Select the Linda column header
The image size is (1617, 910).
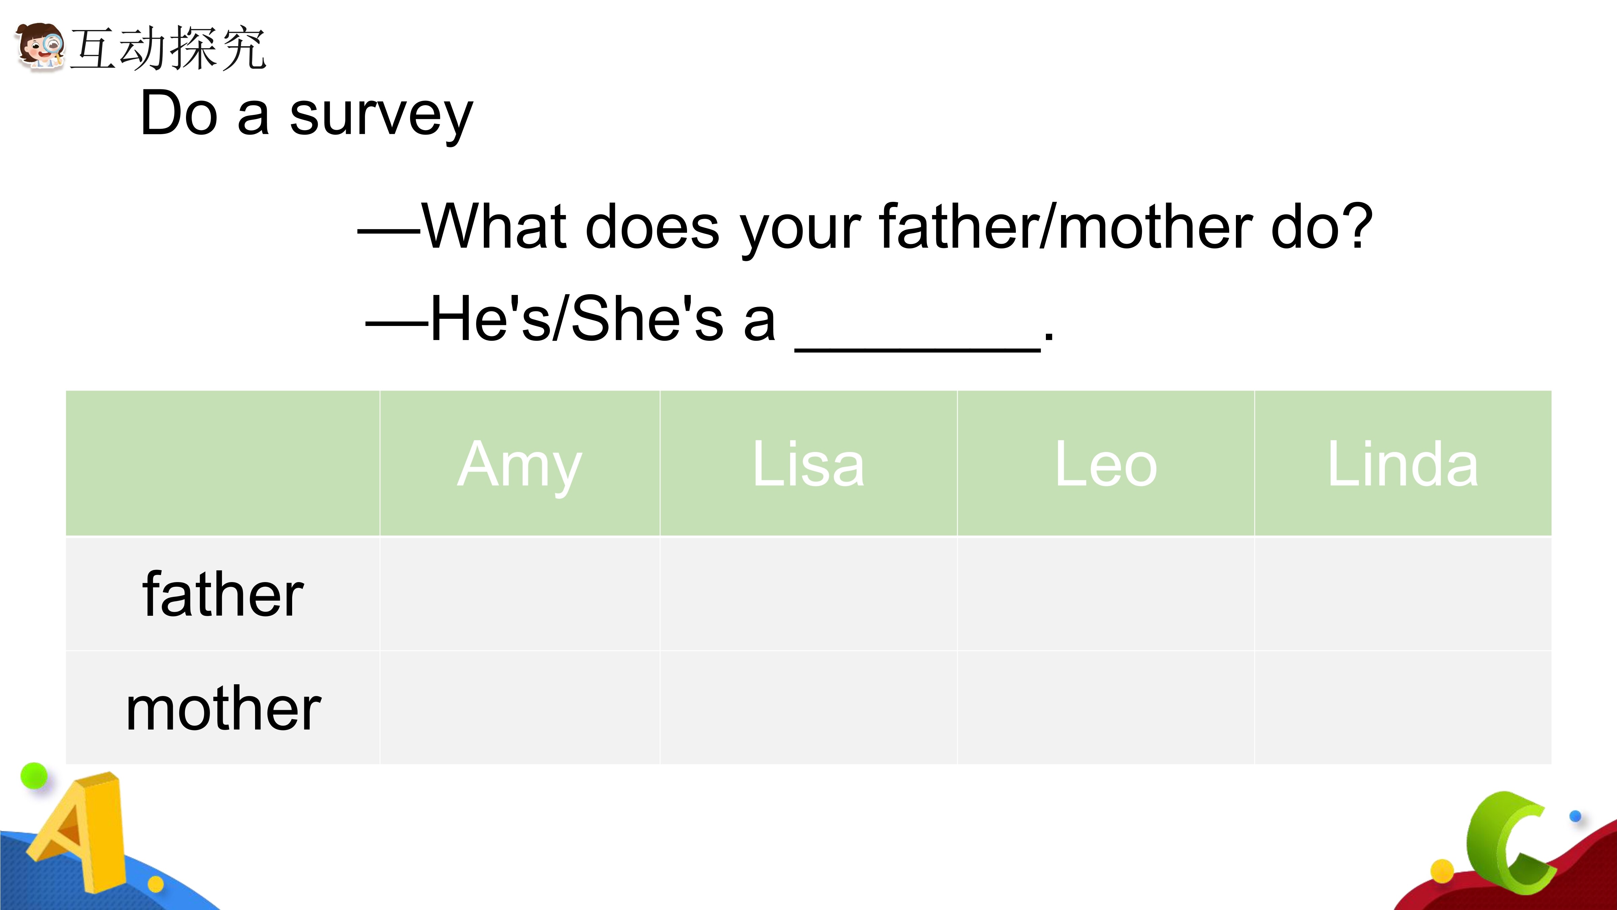coord(1403,463)
